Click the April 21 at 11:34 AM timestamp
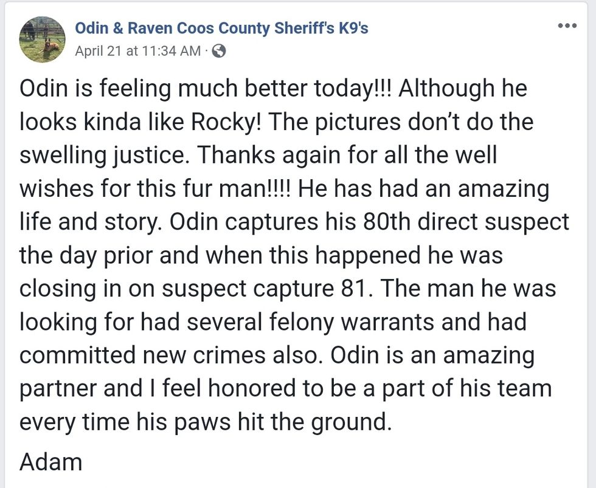 [x=137, y=51]
